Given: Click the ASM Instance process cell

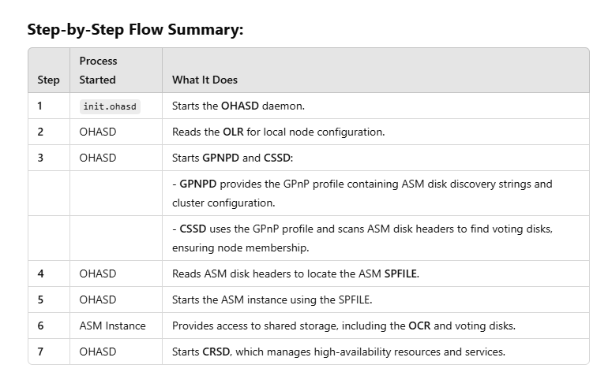Looking at the screenshot, I should [x=112, y=326].
